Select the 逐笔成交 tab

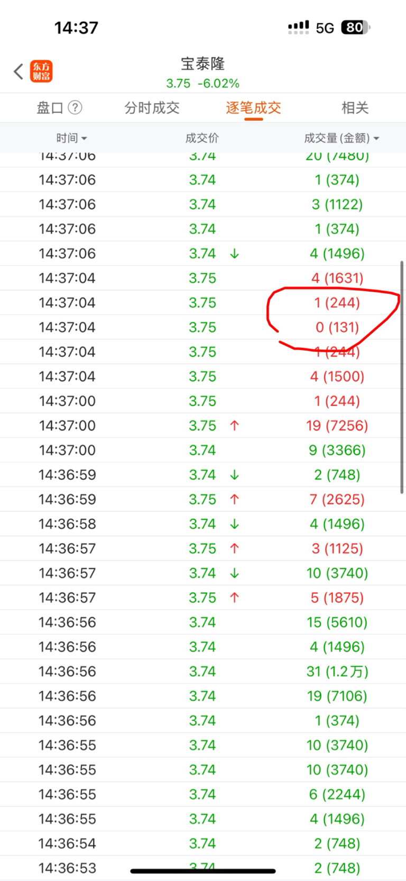pyautogui.click(x=253, y=108)
